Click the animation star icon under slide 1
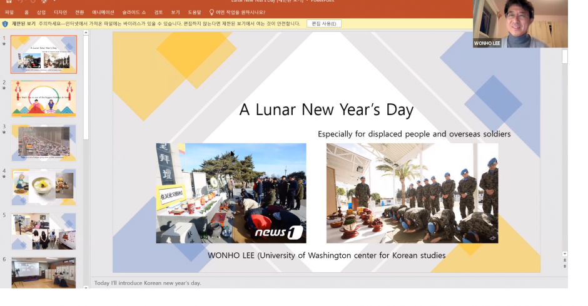Screen dimensions: 588x306 [x=4, y=44]
